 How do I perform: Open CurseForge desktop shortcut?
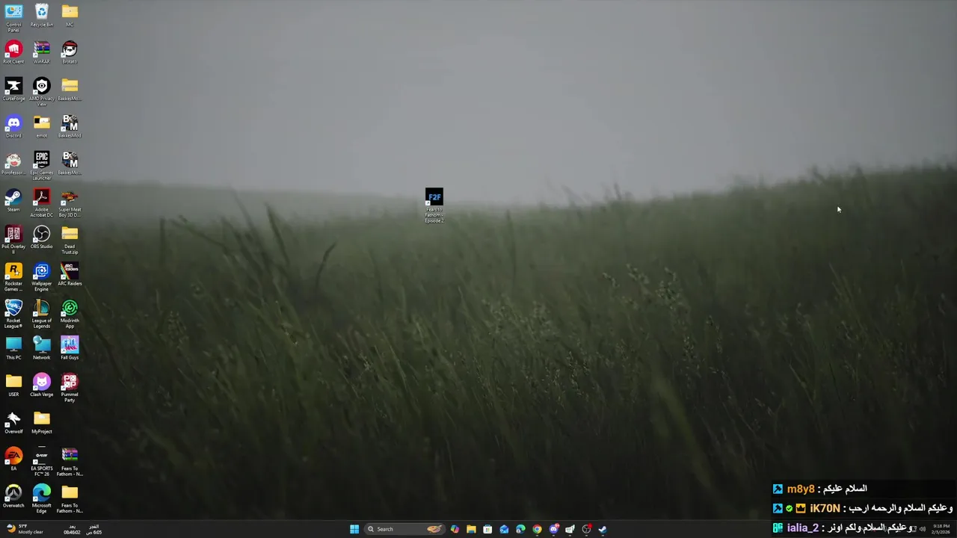pos(13,90)
